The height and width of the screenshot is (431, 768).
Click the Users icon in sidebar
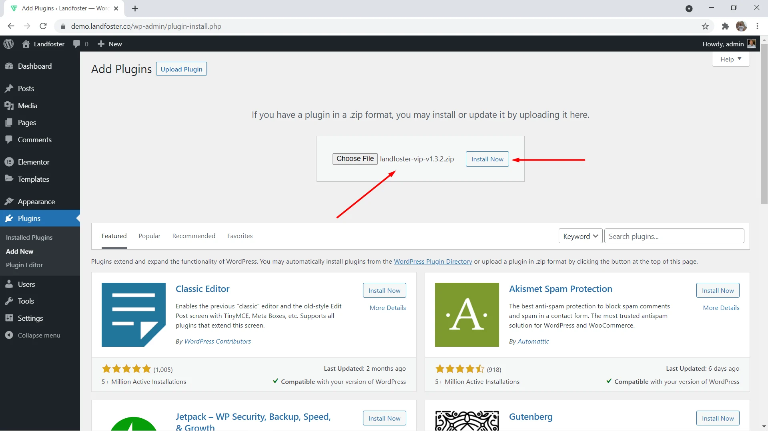point(9,284)
